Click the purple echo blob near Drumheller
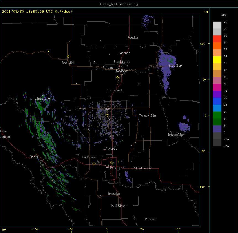 pos(184,126)
